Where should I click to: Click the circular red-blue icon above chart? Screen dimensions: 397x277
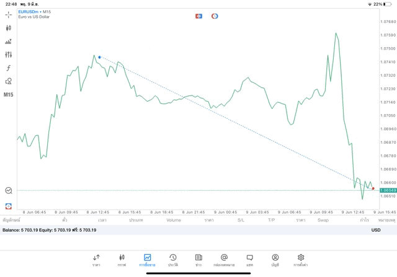click(x=215, y=16)
